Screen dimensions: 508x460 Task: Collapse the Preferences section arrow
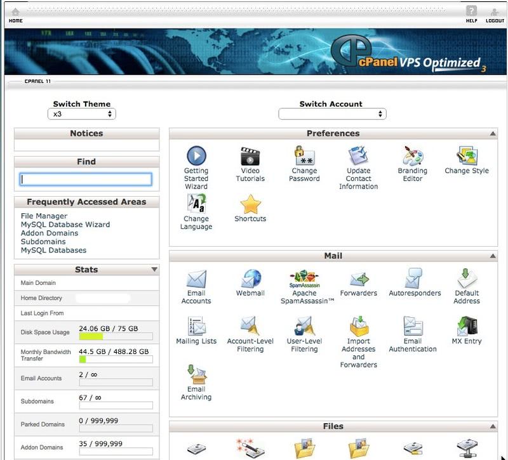[x=493, y=133]
